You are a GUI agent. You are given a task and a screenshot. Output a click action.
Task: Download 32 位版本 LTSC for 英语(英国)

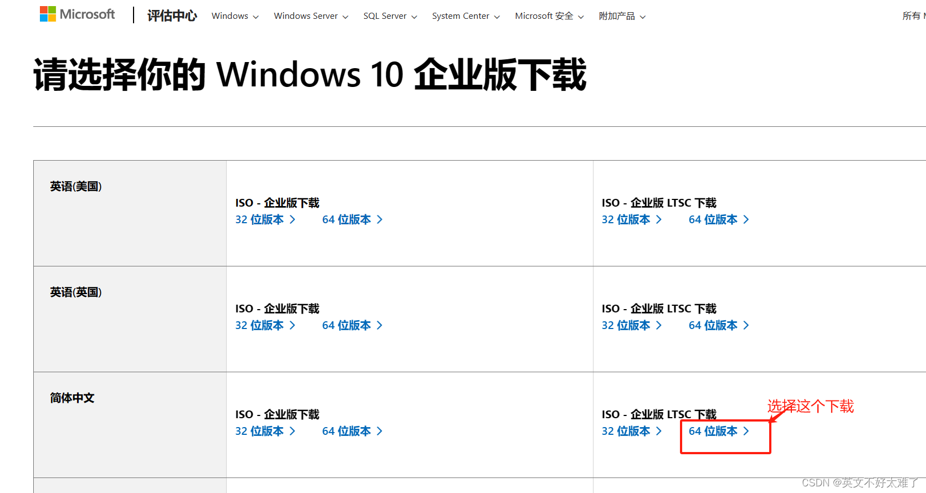(632, 325)
